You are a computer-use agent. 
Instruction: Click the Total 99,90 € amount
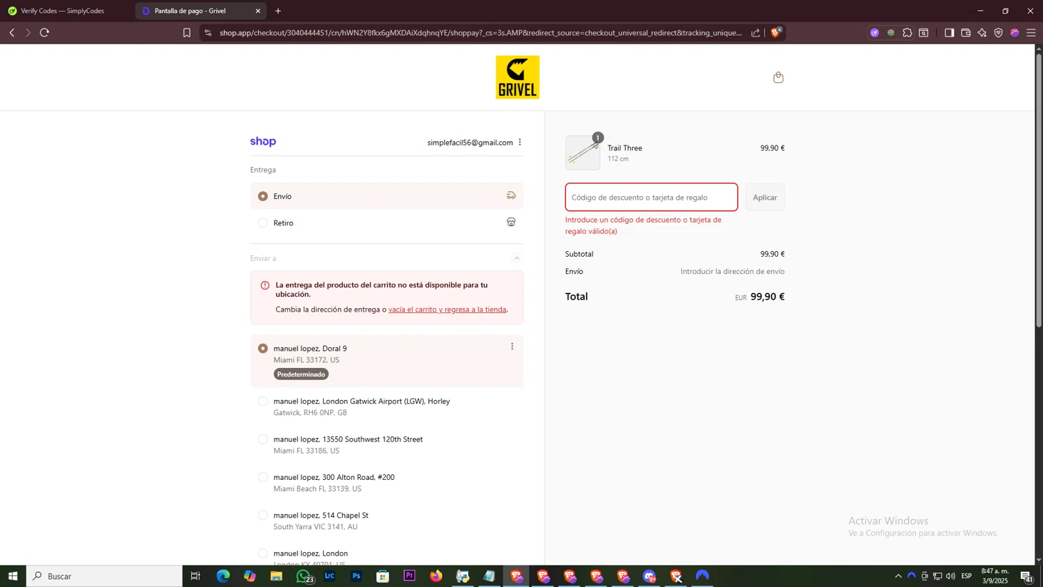click(768, 296)
